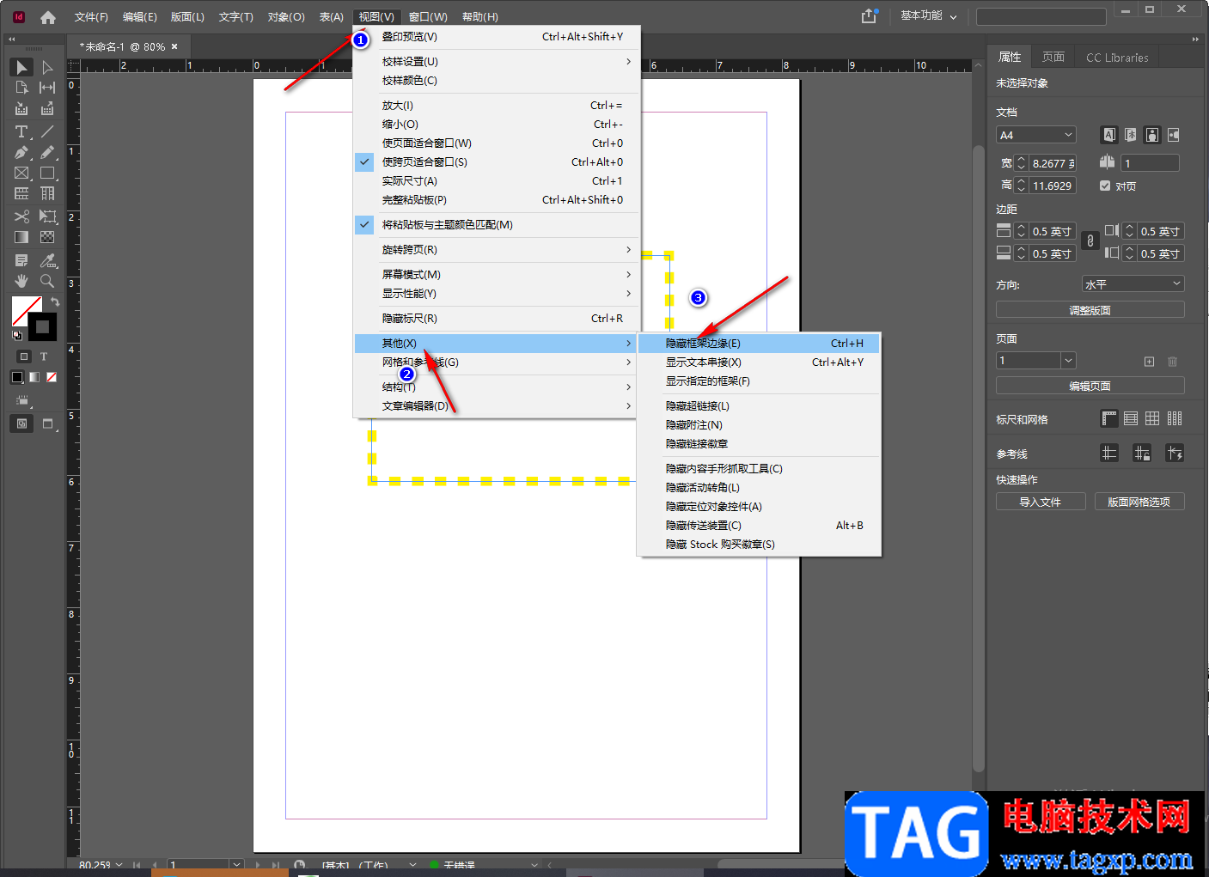Toggle baseline grid icon in 标尺和网格
This screenshot has height=877, width=1209.
point(1131,418)
